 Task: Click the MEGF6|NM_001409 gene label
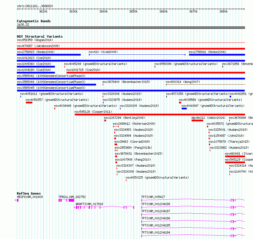pos(30,197)
